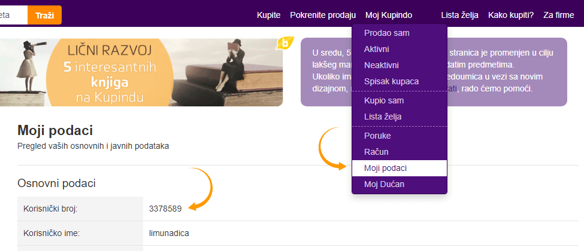Image resolution: width=584 pixels, height=251 pixels.
Task: Open Lista želja in the top bar
Action: click(459, 16)
